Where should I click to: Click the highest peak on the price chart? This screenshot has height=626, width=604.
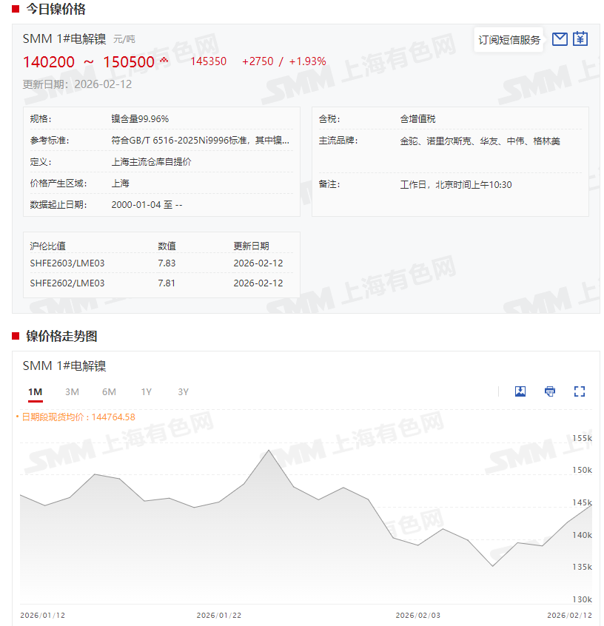[269, 451]
